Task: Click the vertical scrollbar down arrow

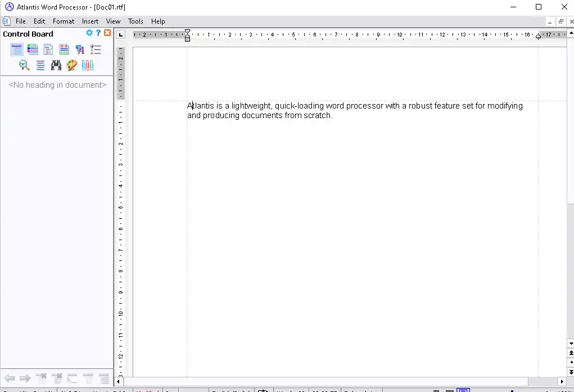Action: pos(571,343)
